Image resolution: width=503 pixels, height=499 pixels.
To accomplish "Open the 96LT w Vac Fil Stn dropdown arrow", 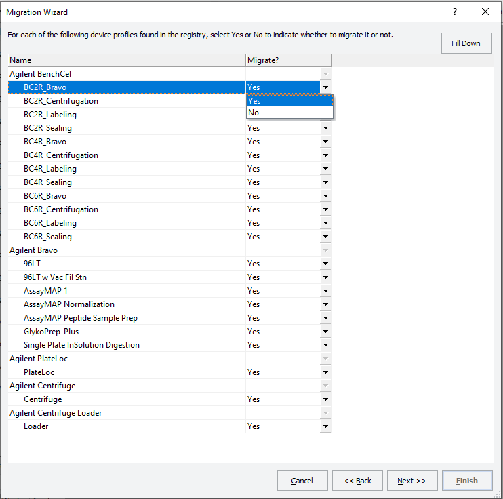I will (x=325, y=277).
